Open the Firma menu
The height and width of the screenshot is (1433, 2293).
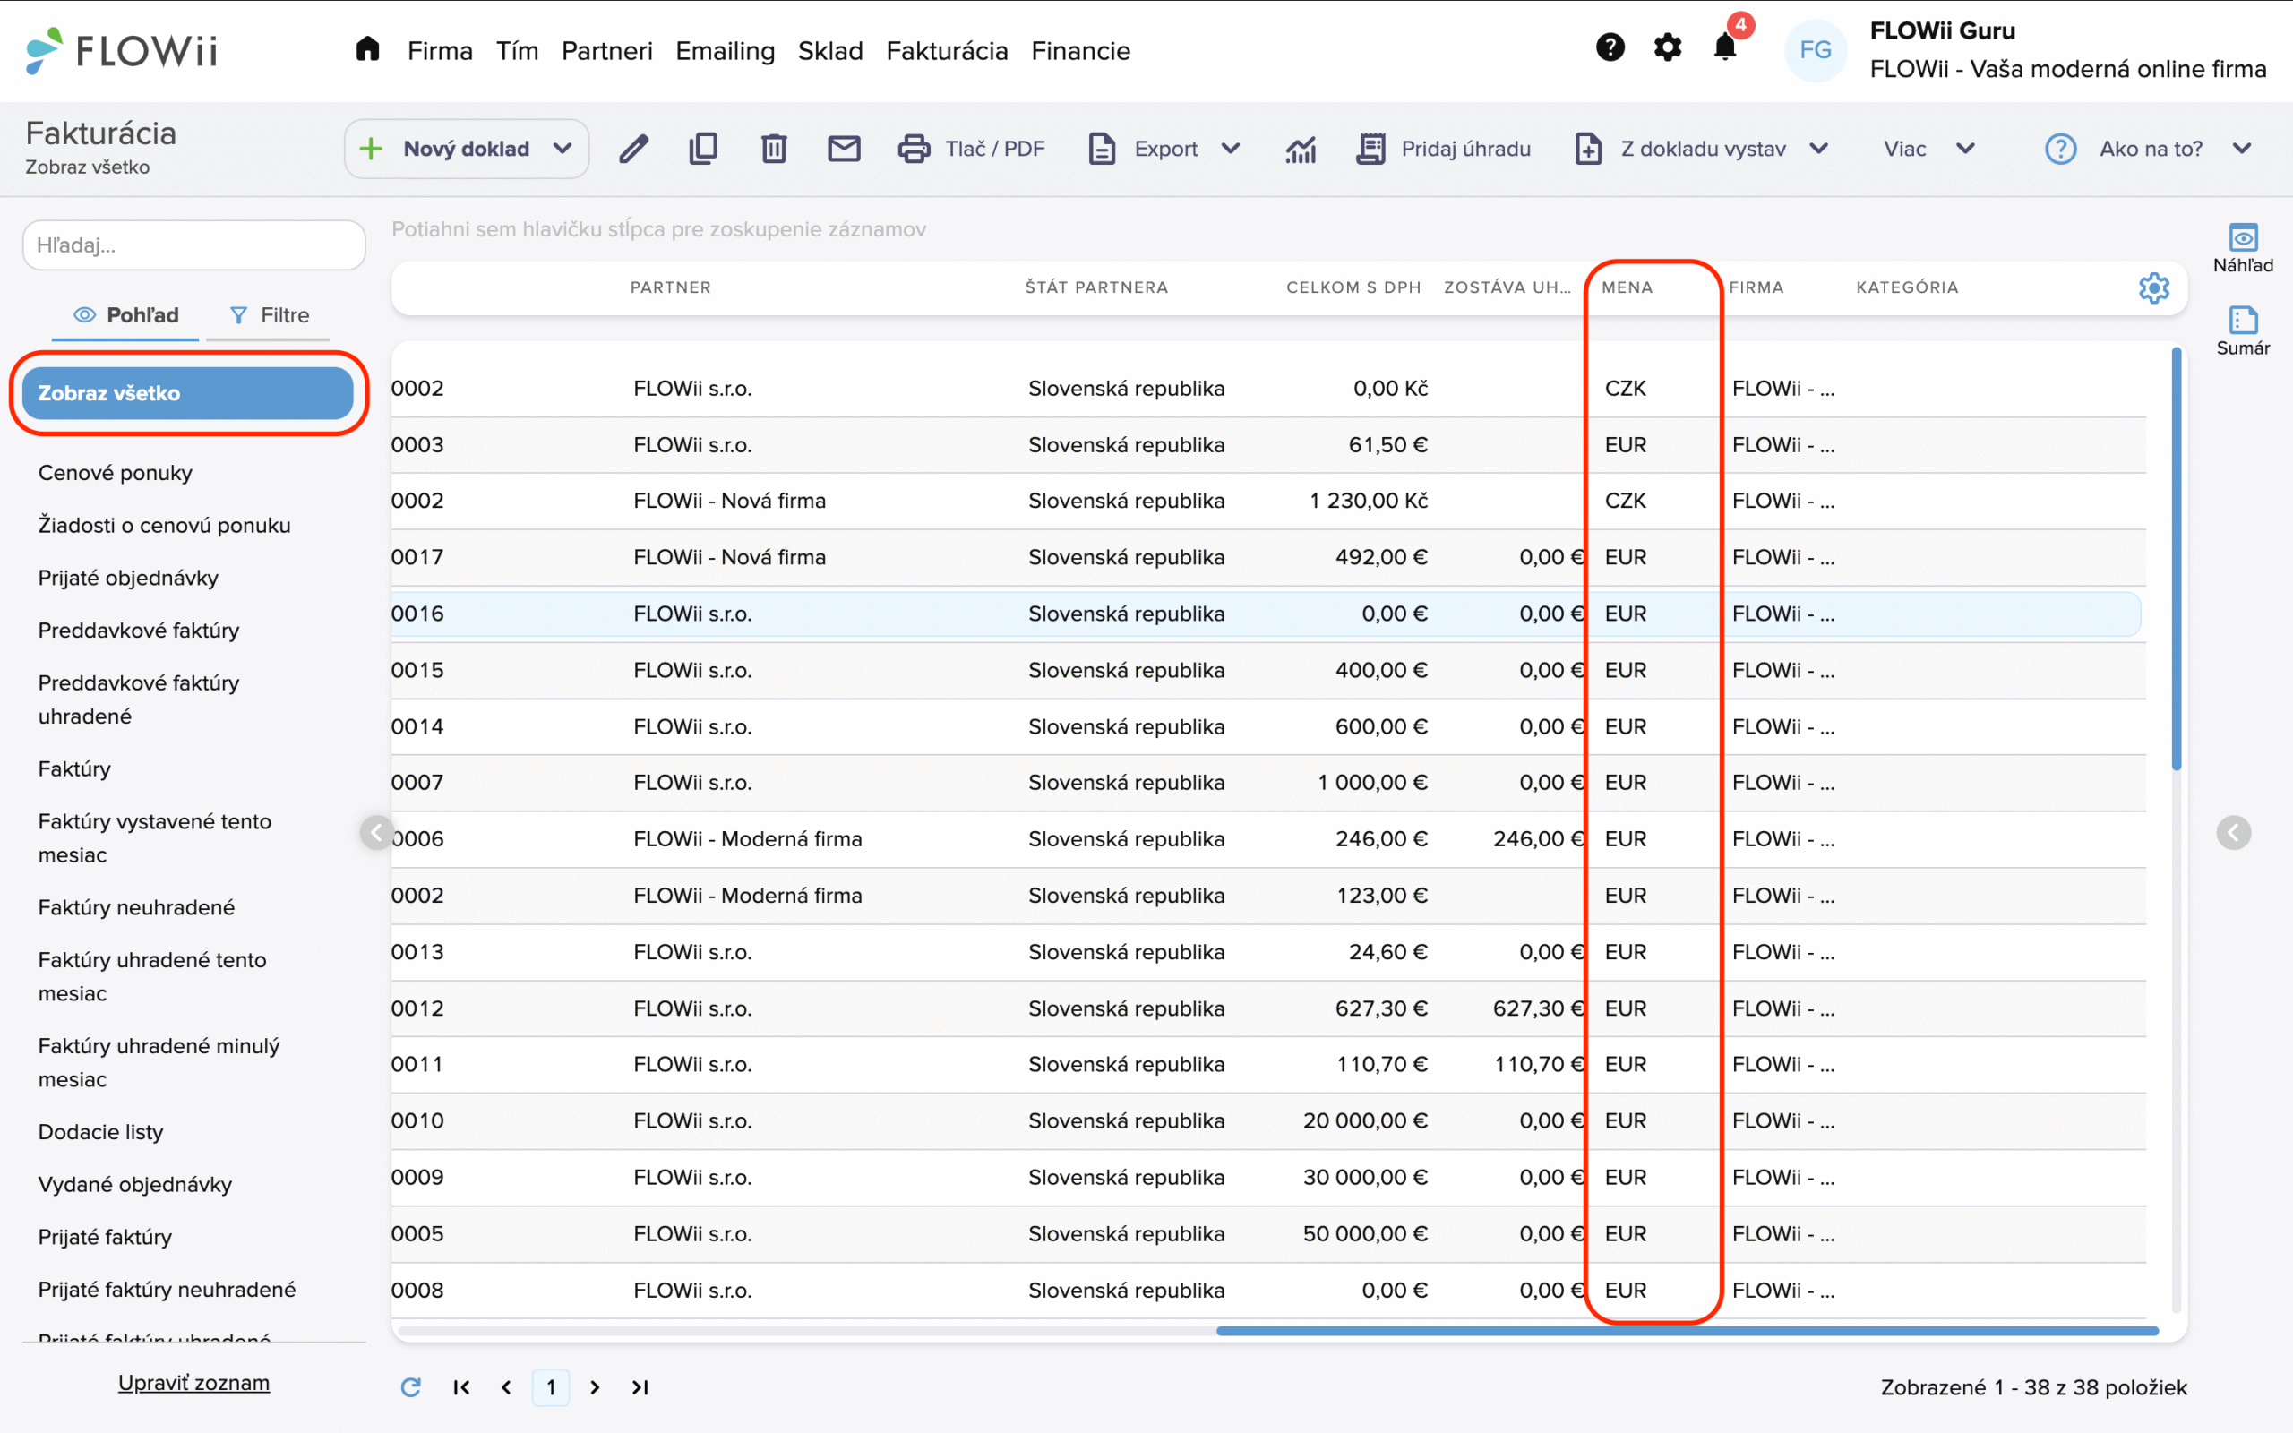point(440,50)
